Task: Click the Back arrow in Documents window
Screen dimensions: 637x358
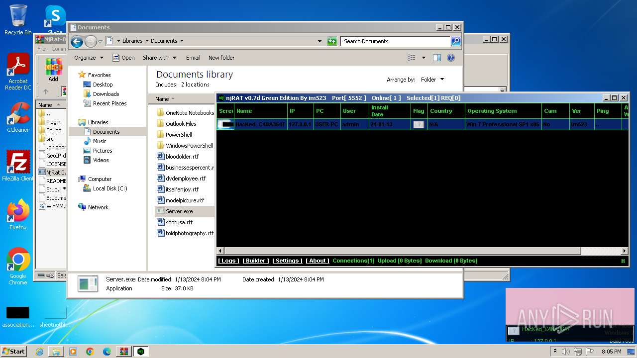Action: [77, 42]
